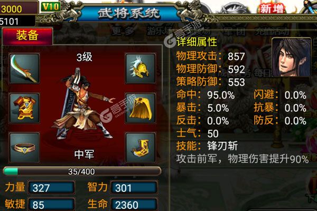Tap the V10 VIP badge
This screenshot has height=211, width=317.
click(50, 7)
